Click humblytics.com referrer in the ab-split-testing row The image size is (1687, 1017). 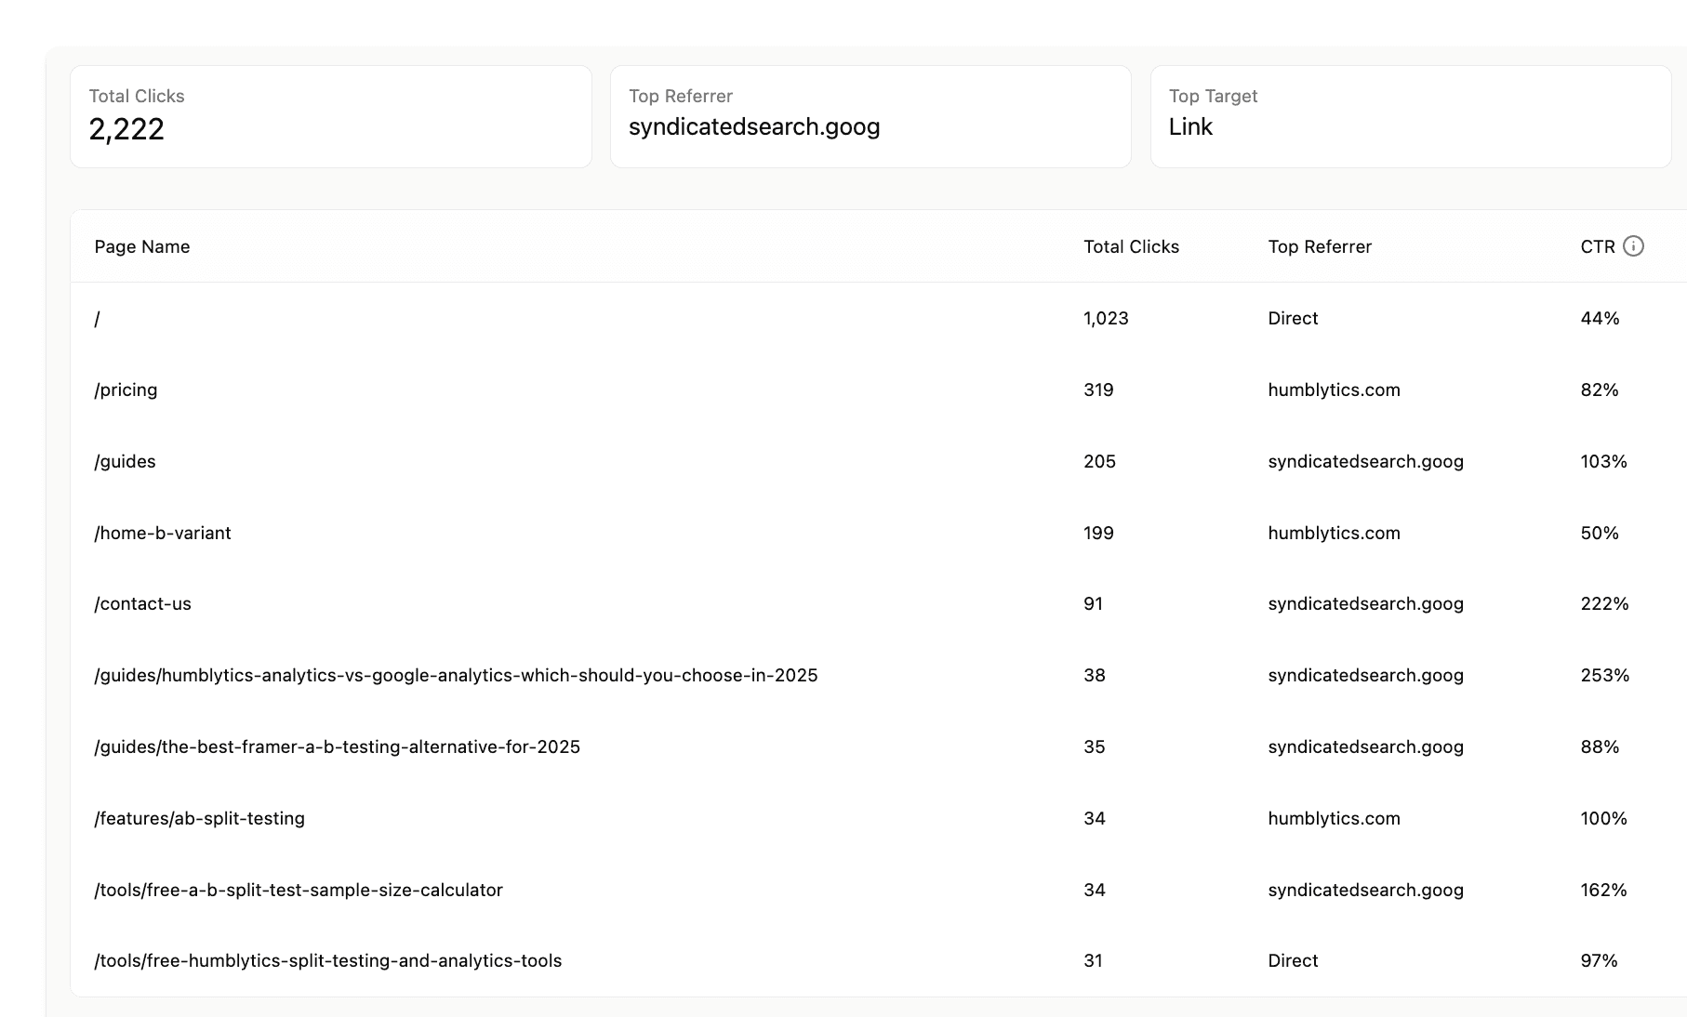1334,818
